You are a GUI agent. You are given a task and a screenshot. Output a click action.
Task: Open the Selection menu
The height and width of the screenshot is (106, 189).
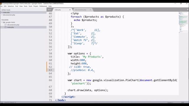click(x=11, y=6)
